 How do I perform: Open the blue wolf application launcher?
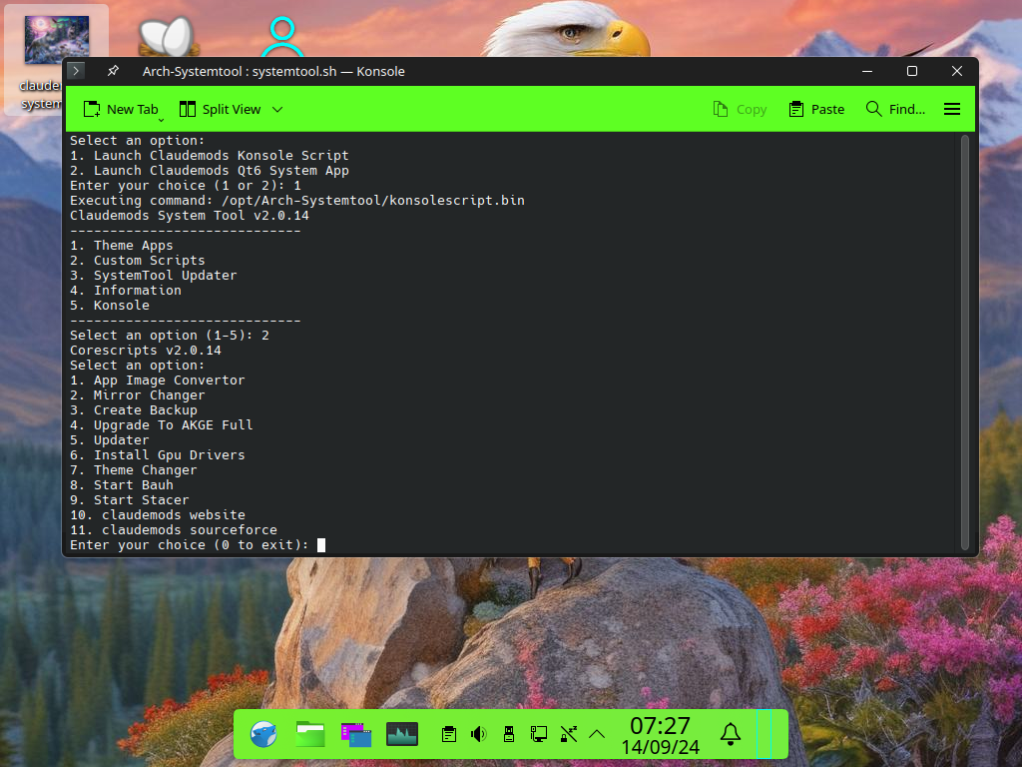[263, 734]
